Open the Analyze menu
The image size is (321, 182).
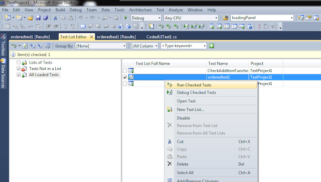176,10
